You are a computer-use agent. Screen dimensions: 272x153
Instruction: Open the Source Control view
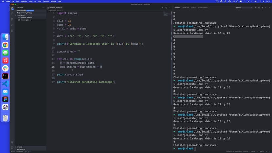pyautogui.click(x=12, y=19)
